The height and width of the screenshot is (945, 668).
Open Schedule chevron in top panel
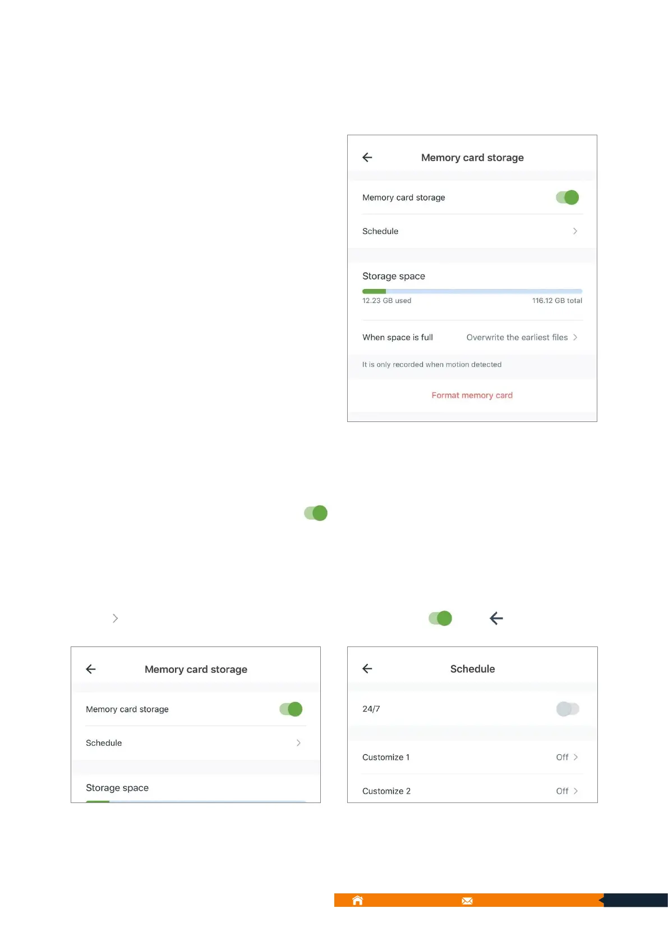click(575, 231)
